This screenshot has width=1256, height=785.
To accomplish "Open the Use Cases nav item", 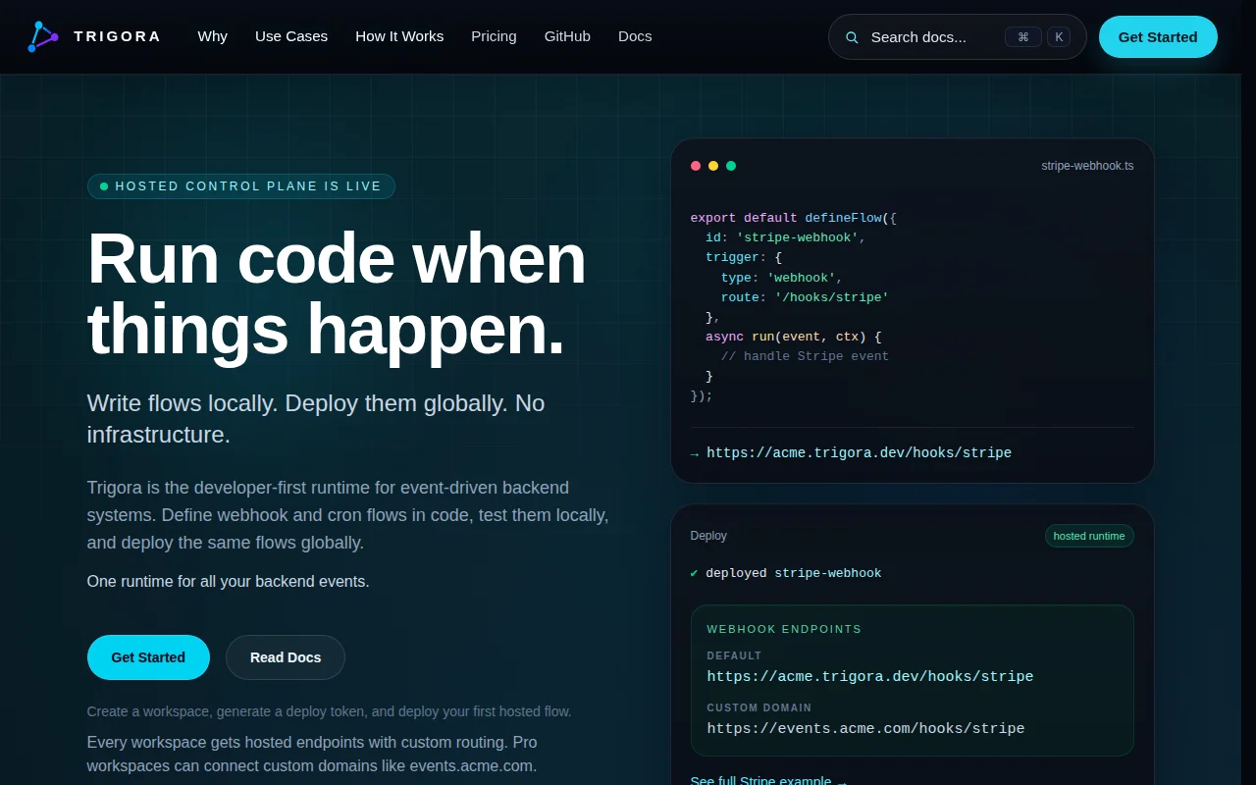I will [291, 36].
